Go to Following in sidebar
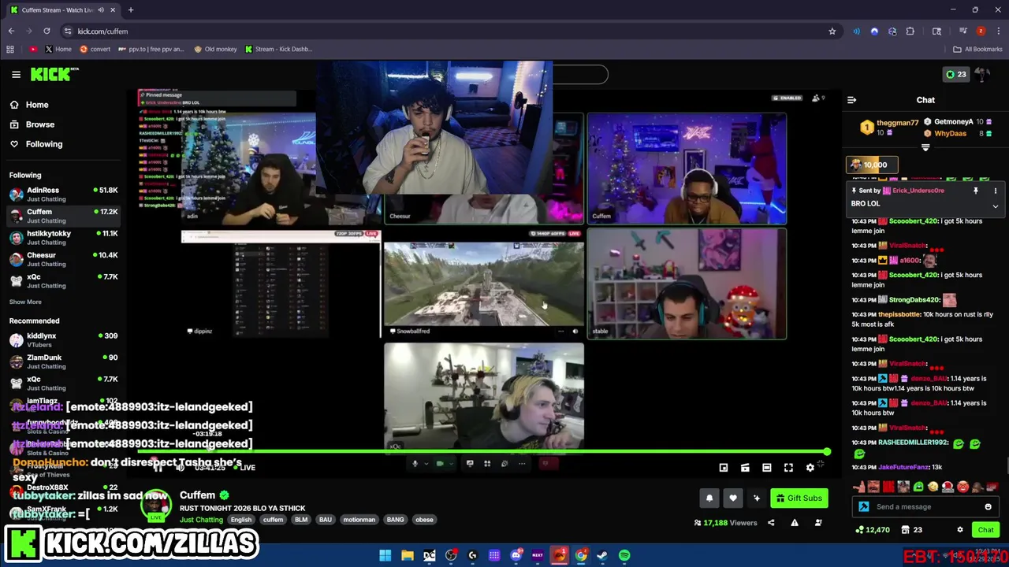This screenshot has height=567, width=1009. point(35,144)
